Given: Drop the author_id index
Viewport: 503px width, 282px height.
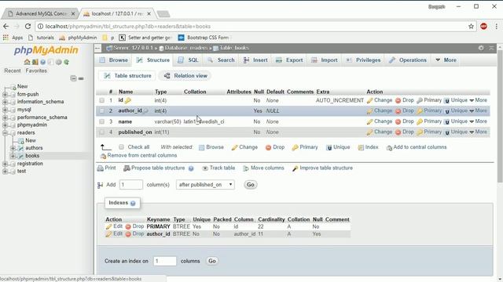Looking at the screenshot, I should [x=134, y=234].
